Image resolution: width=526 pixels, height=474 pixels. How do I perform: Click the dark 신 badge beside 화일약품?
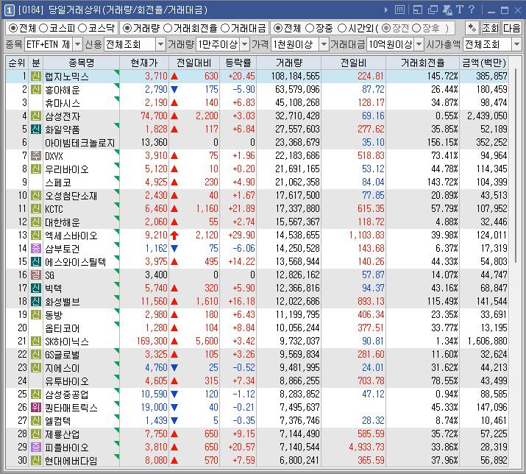[36, 129]
